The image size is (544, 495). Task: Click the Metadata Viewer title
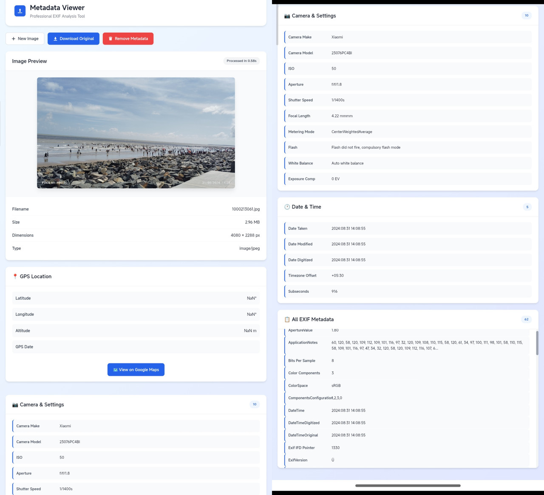(57, 8)
